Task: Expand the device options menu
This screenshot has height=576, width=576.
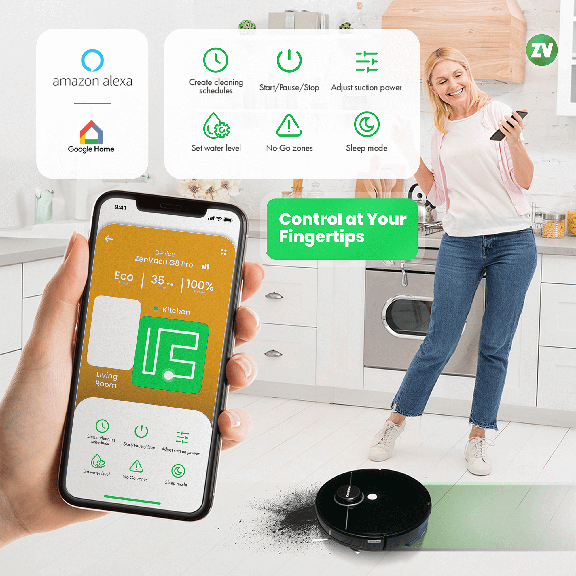Action: (226, 247)
